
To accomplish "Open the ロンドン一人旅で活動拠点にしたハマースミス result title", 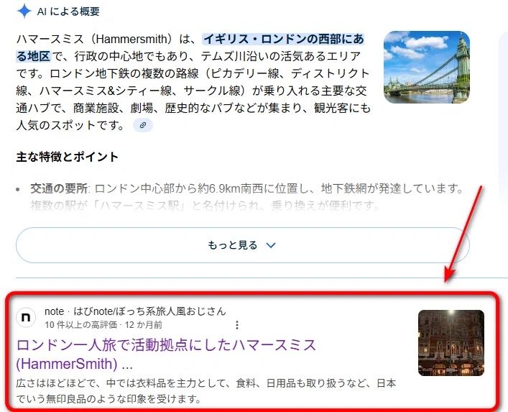I will coord(166,354).
